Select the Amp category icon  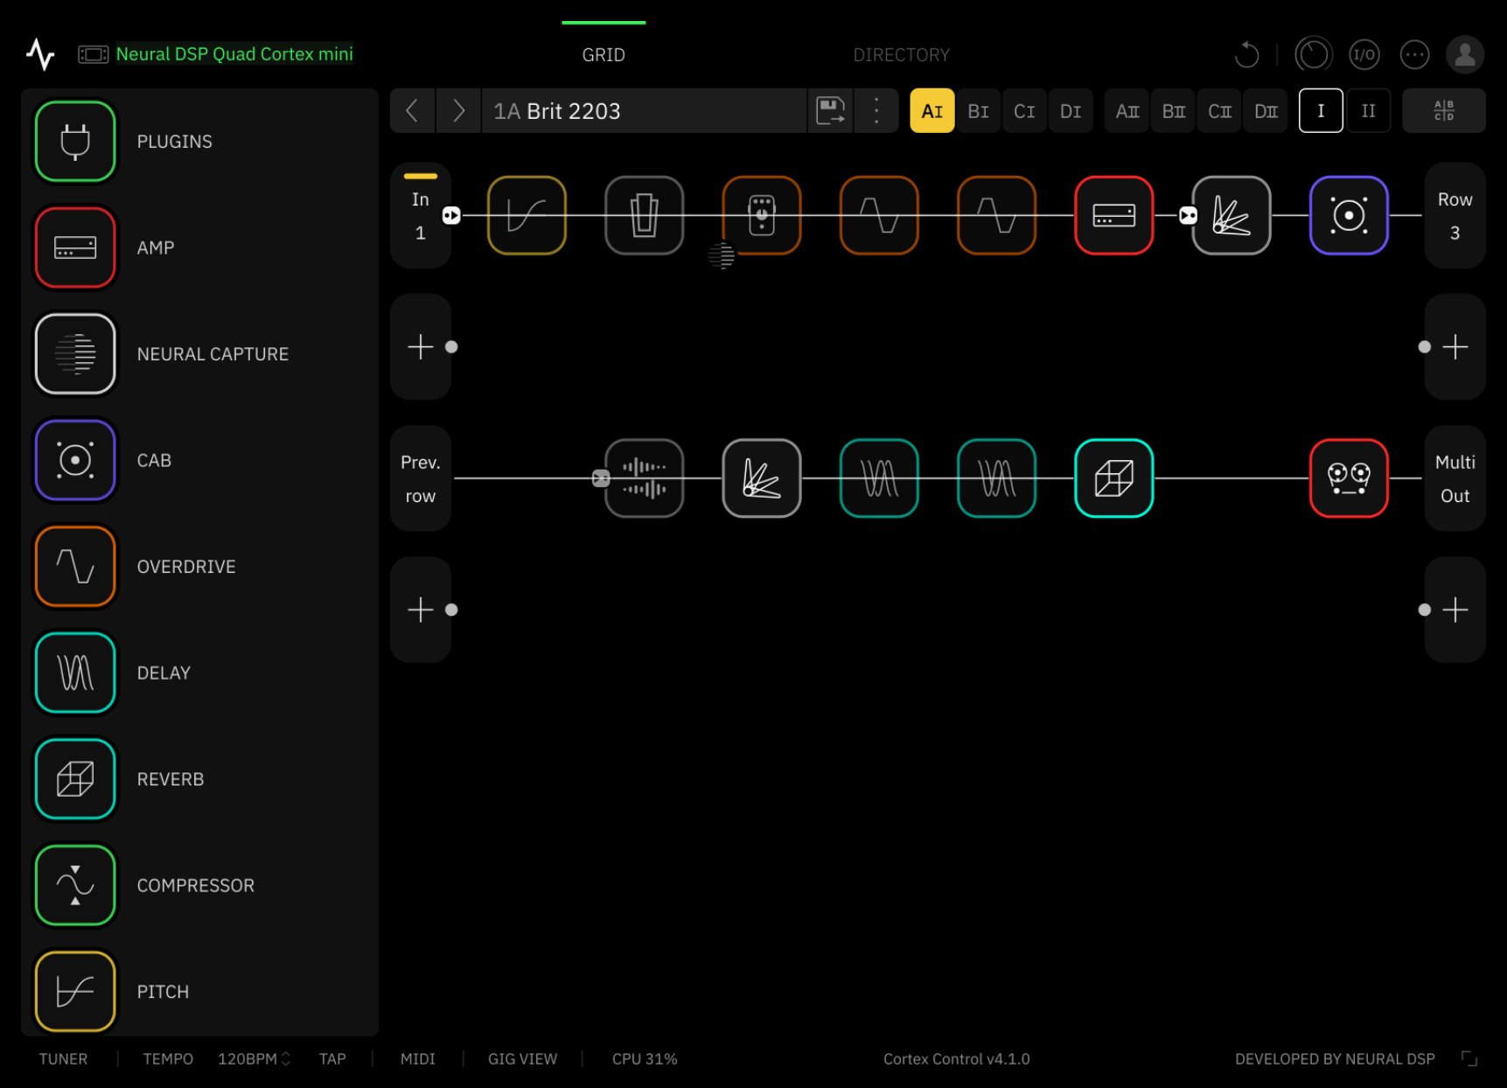point(75,248)
